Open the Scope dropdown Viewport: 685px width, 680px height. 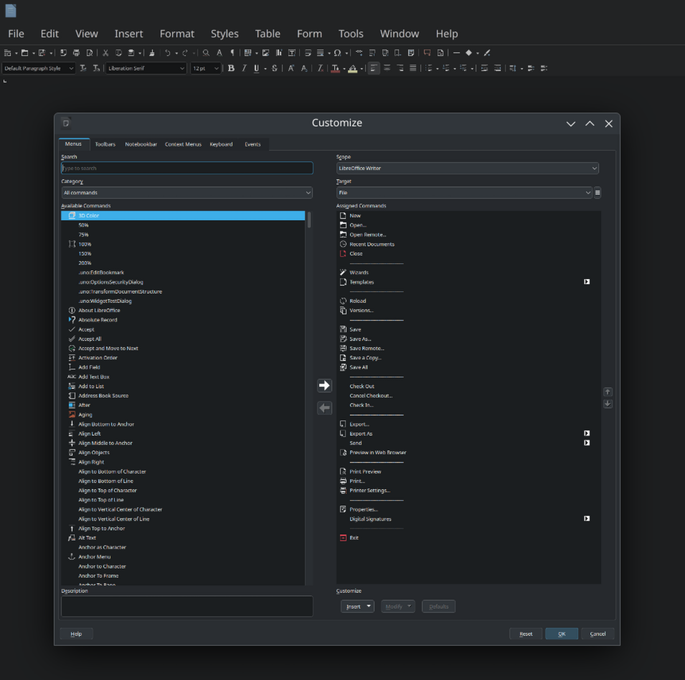(x=467, y=169)
